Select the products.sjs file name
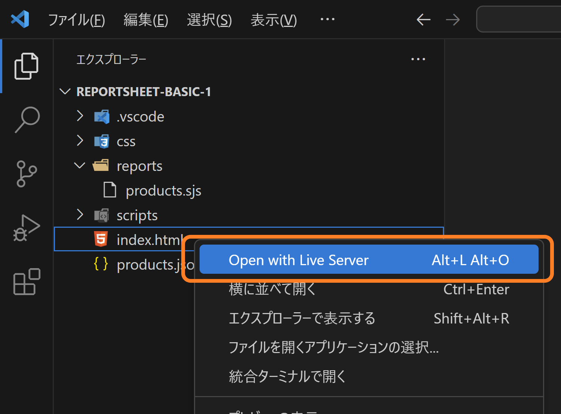Image resolution: width=561 pixels, height=414 pixels. click(164, 191)
